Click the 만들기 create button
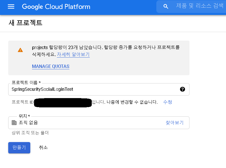 pos(19,148)
